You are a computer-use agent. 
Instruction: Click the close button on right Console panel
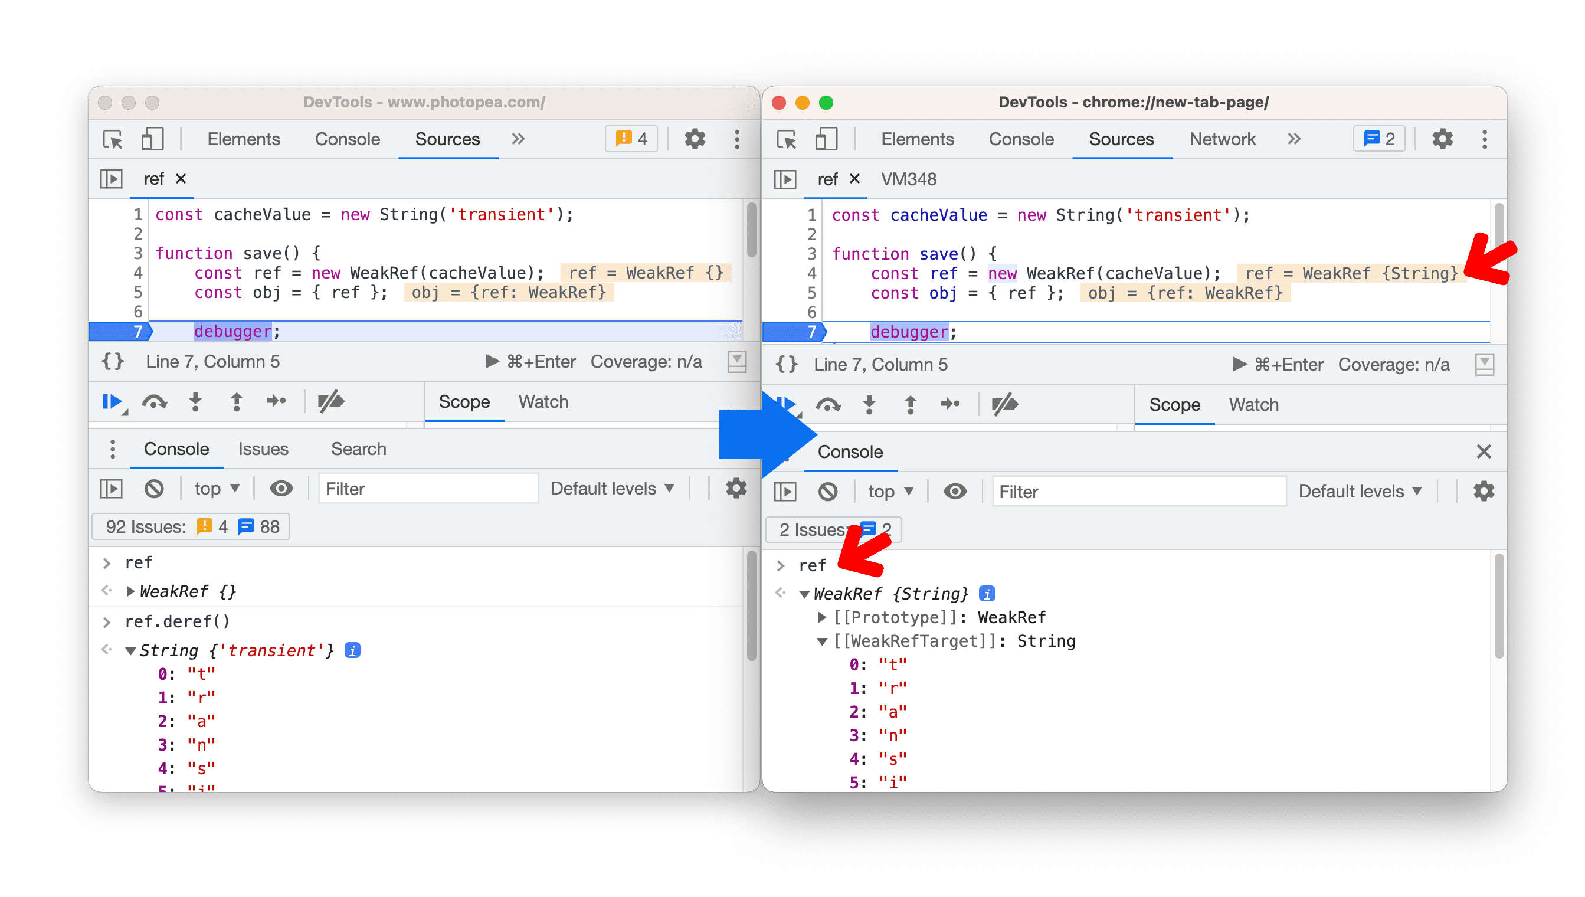pyautogui.click(x=1482, y=450)
